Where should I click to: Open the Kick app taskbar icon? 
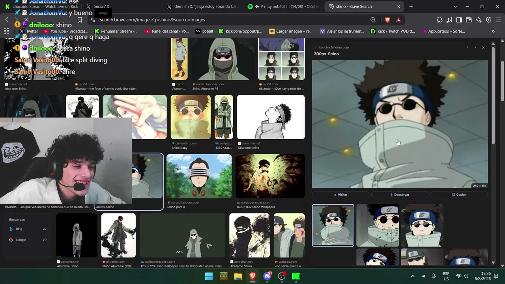coord(296,276)
